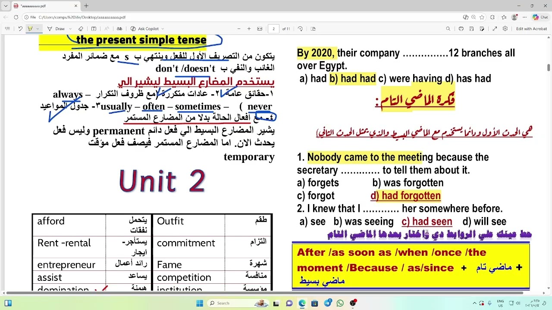Open Find search in PDF toolbar

448,29
